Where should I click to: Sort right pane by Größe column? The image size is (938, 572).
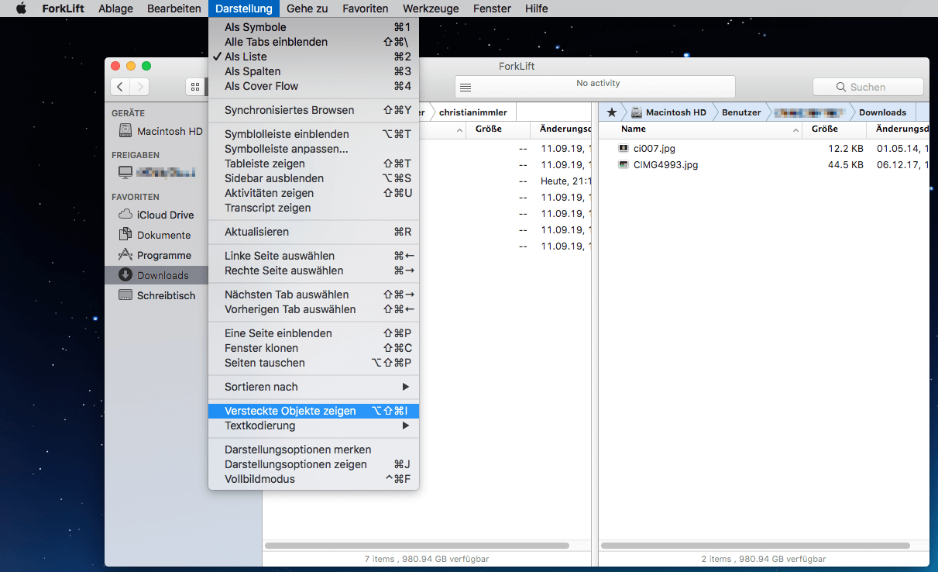pyautogui.click(x=835, y=129)
